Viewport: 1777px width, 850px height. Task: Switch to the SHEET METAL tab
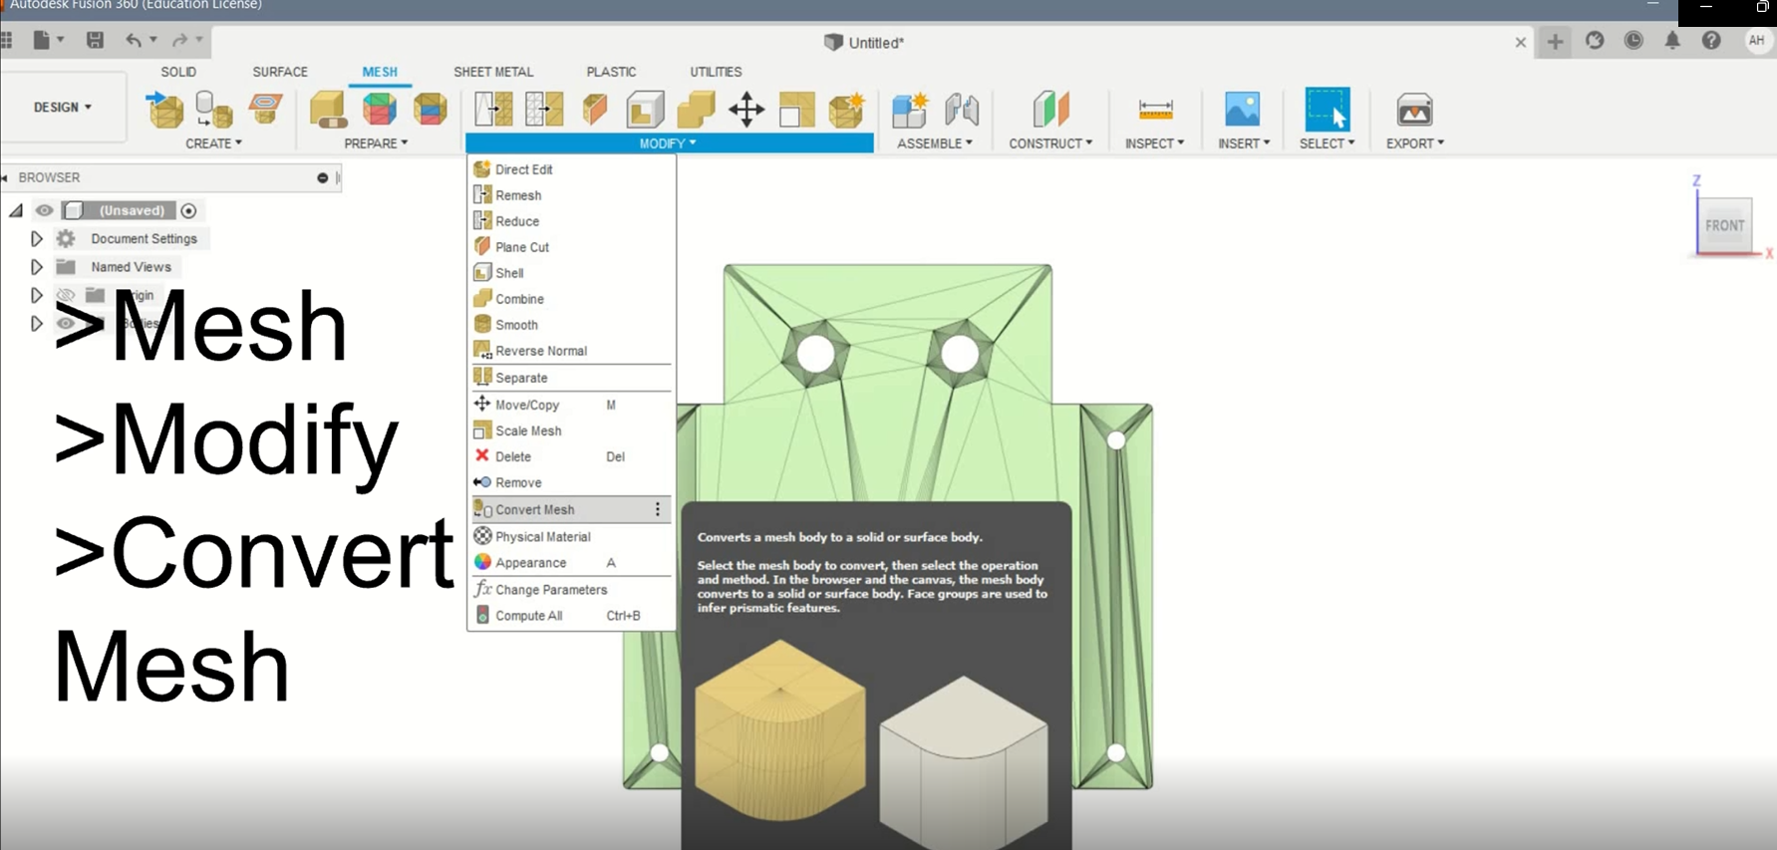[x=493, y=72]
